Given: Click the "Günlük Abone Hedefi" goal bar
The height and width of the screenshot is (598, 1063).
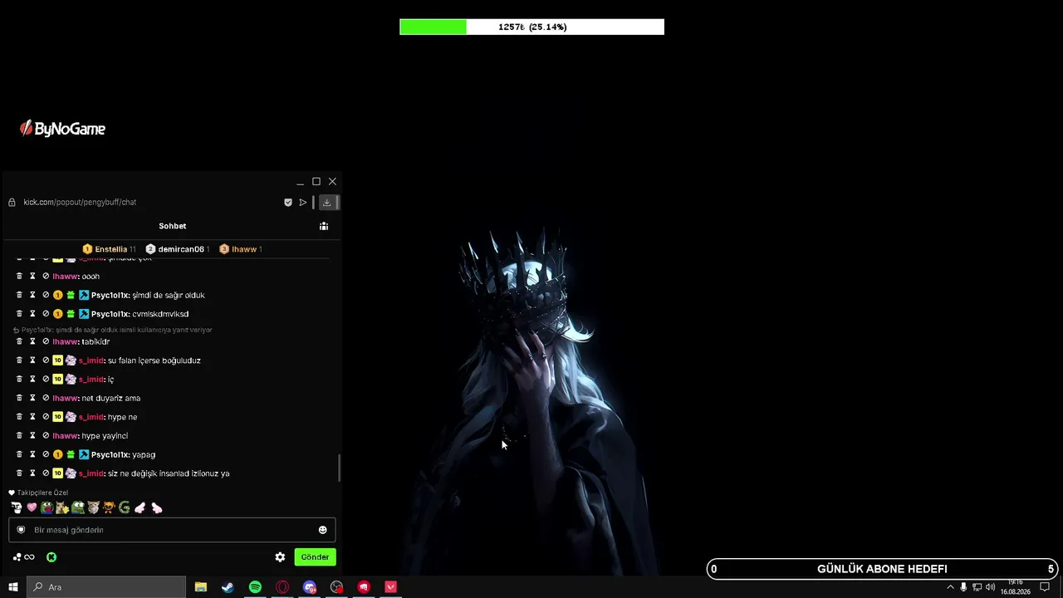Looking at the screenshot, I should 883,569.
